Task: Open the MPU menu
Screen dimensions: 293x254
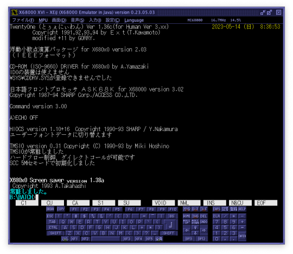Action: [43, 20]
